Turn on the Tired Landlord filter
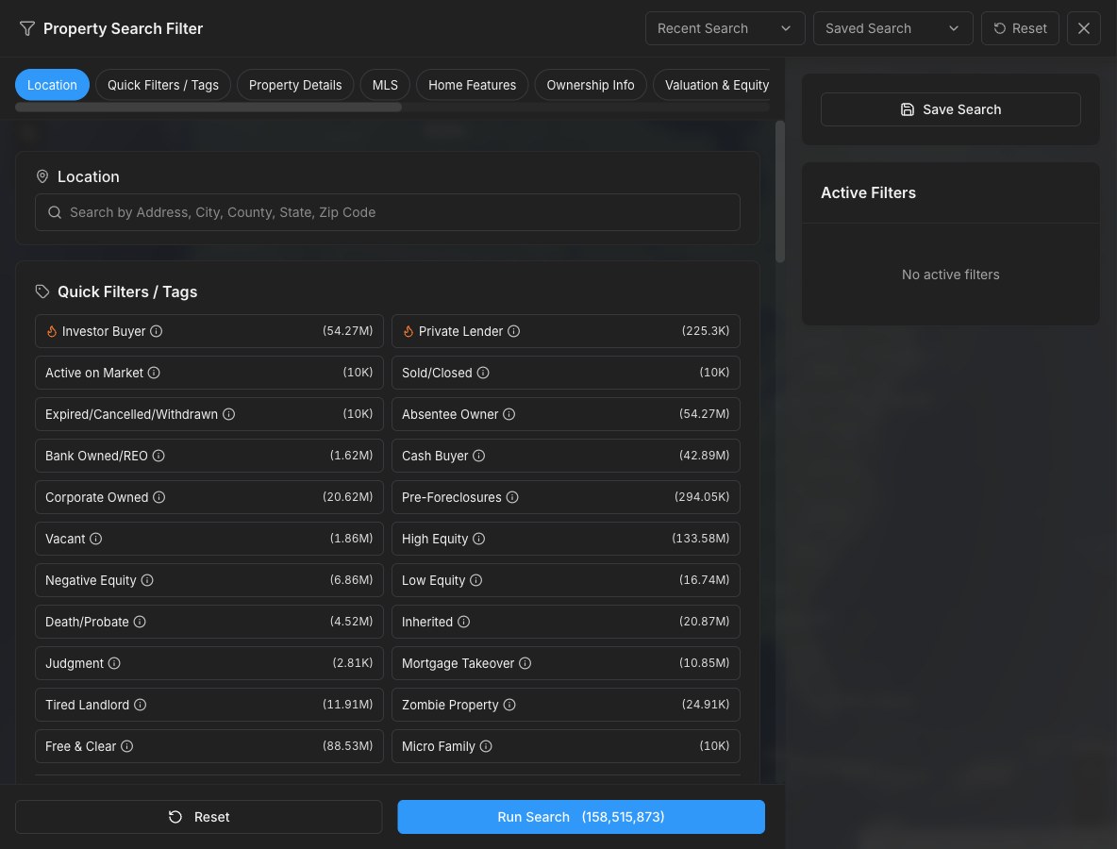Image resolution: width=1117 pixels, height=849 pixels. [209, 705]
